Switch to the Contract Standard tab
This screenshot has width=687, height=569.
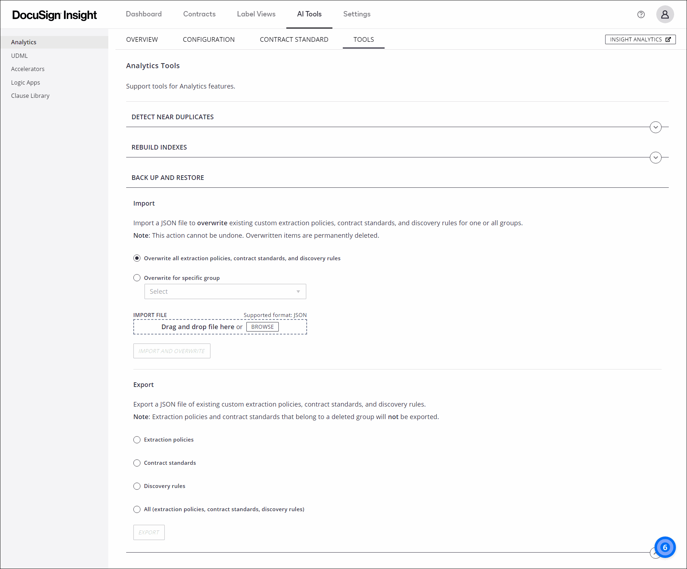click(294, 39)
